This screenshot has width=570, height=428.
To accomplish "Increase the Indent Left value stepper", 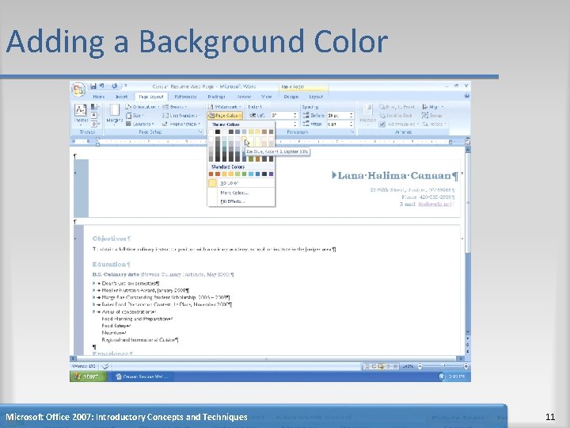I will pyautogui.click(x=295, y=114).
